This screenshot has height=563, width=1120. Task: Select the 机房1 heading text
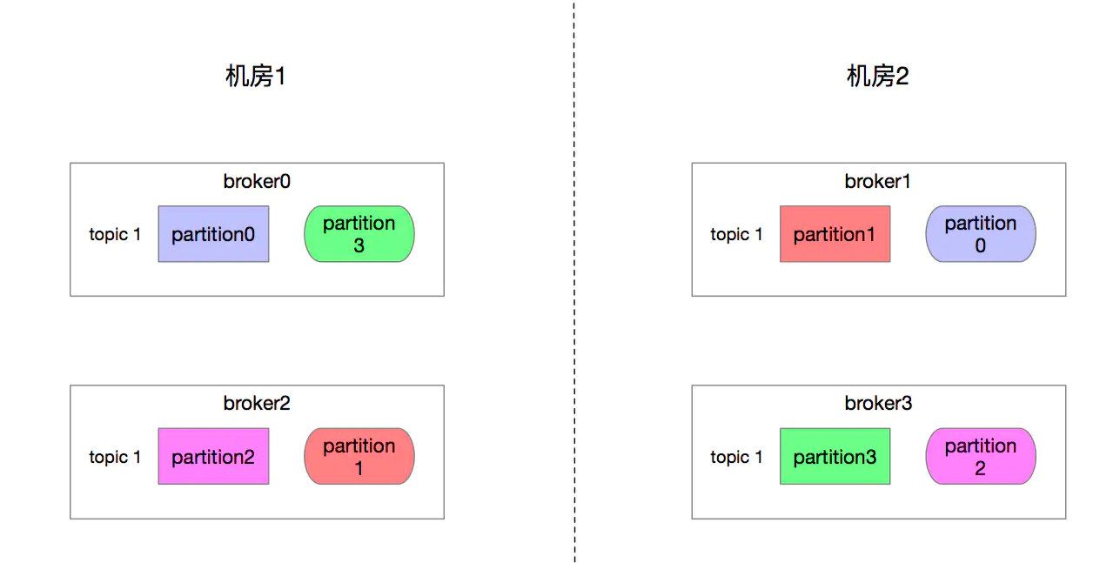click(256, 77)
